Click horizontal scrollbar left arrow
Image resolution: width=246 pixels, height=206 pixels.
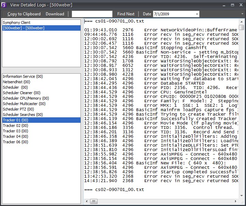pyautogui.click(x=87, y=201)
